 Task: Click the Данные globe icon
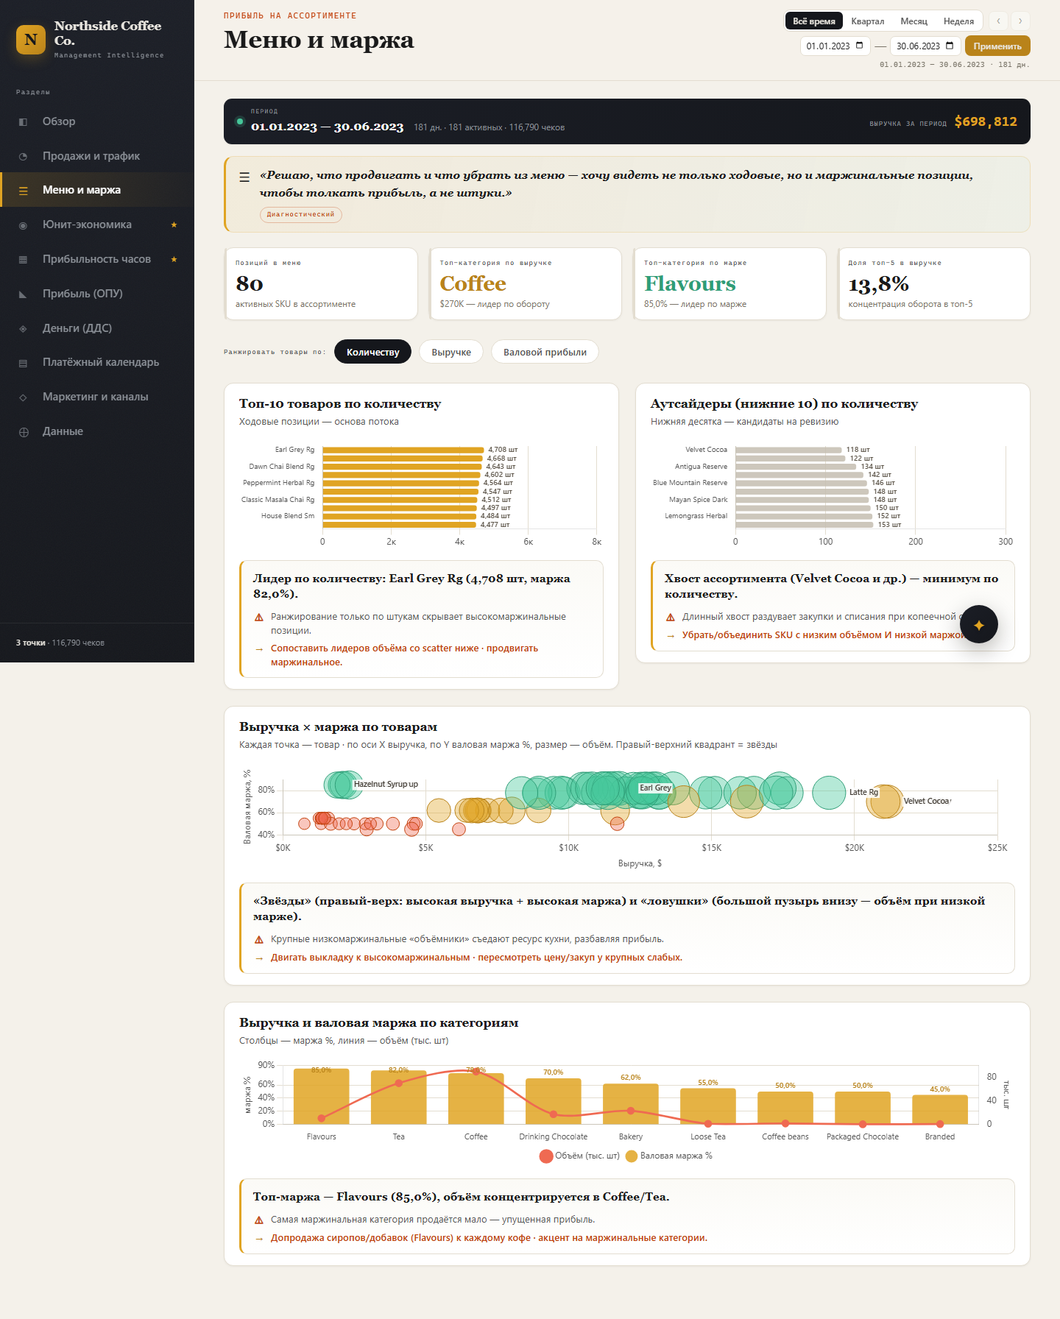coord(23,432)
